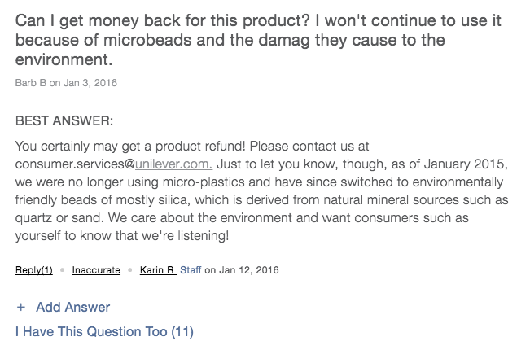The height and width of the screenshot is (350, 530).
Task: Click the Staff badge next to Karin R
Action: click(191, 270)
